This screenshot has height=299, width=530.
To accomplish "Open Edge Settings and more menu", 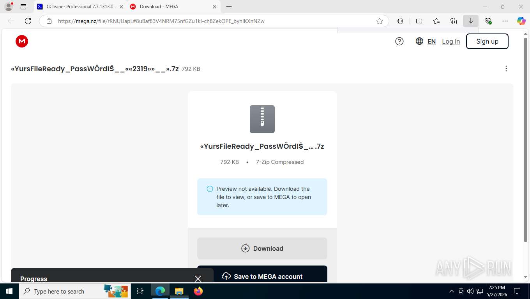I will click(x=505, y=21).
